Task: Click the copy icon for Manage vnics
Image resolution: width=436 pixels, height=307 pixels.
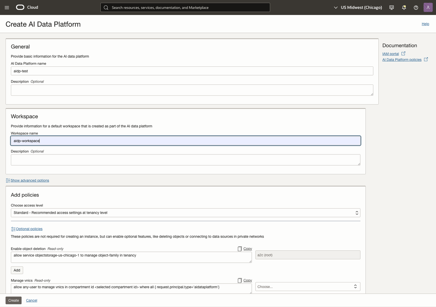Action: [240, 280]
